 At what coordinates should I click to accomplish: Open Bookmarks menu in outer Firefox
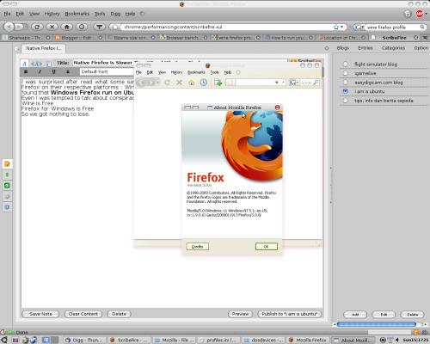[77, 14]
